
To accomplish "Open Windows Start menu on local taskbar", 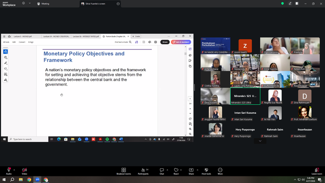I will pyautogui.click(x=4, y=179).
